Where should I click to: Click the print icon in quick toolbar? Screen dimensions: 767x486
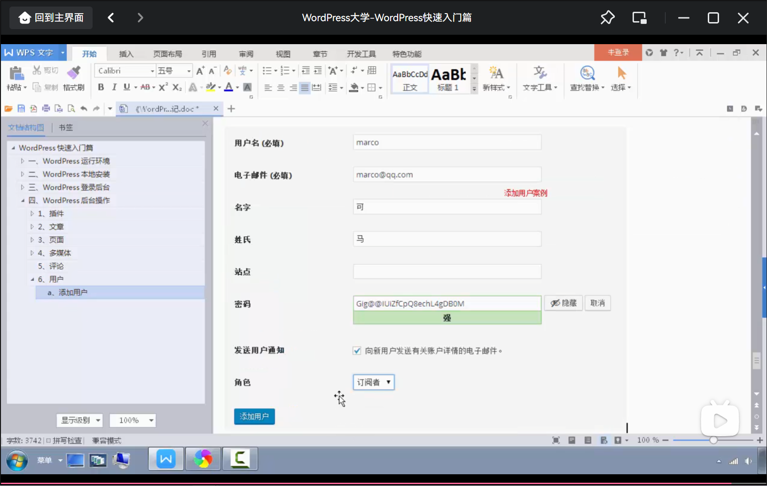46,108
